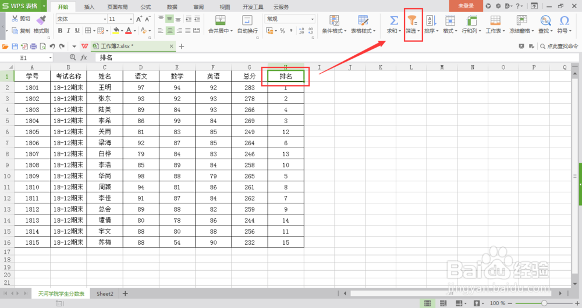Click the increase indent icon

click(x=197, y=19)
